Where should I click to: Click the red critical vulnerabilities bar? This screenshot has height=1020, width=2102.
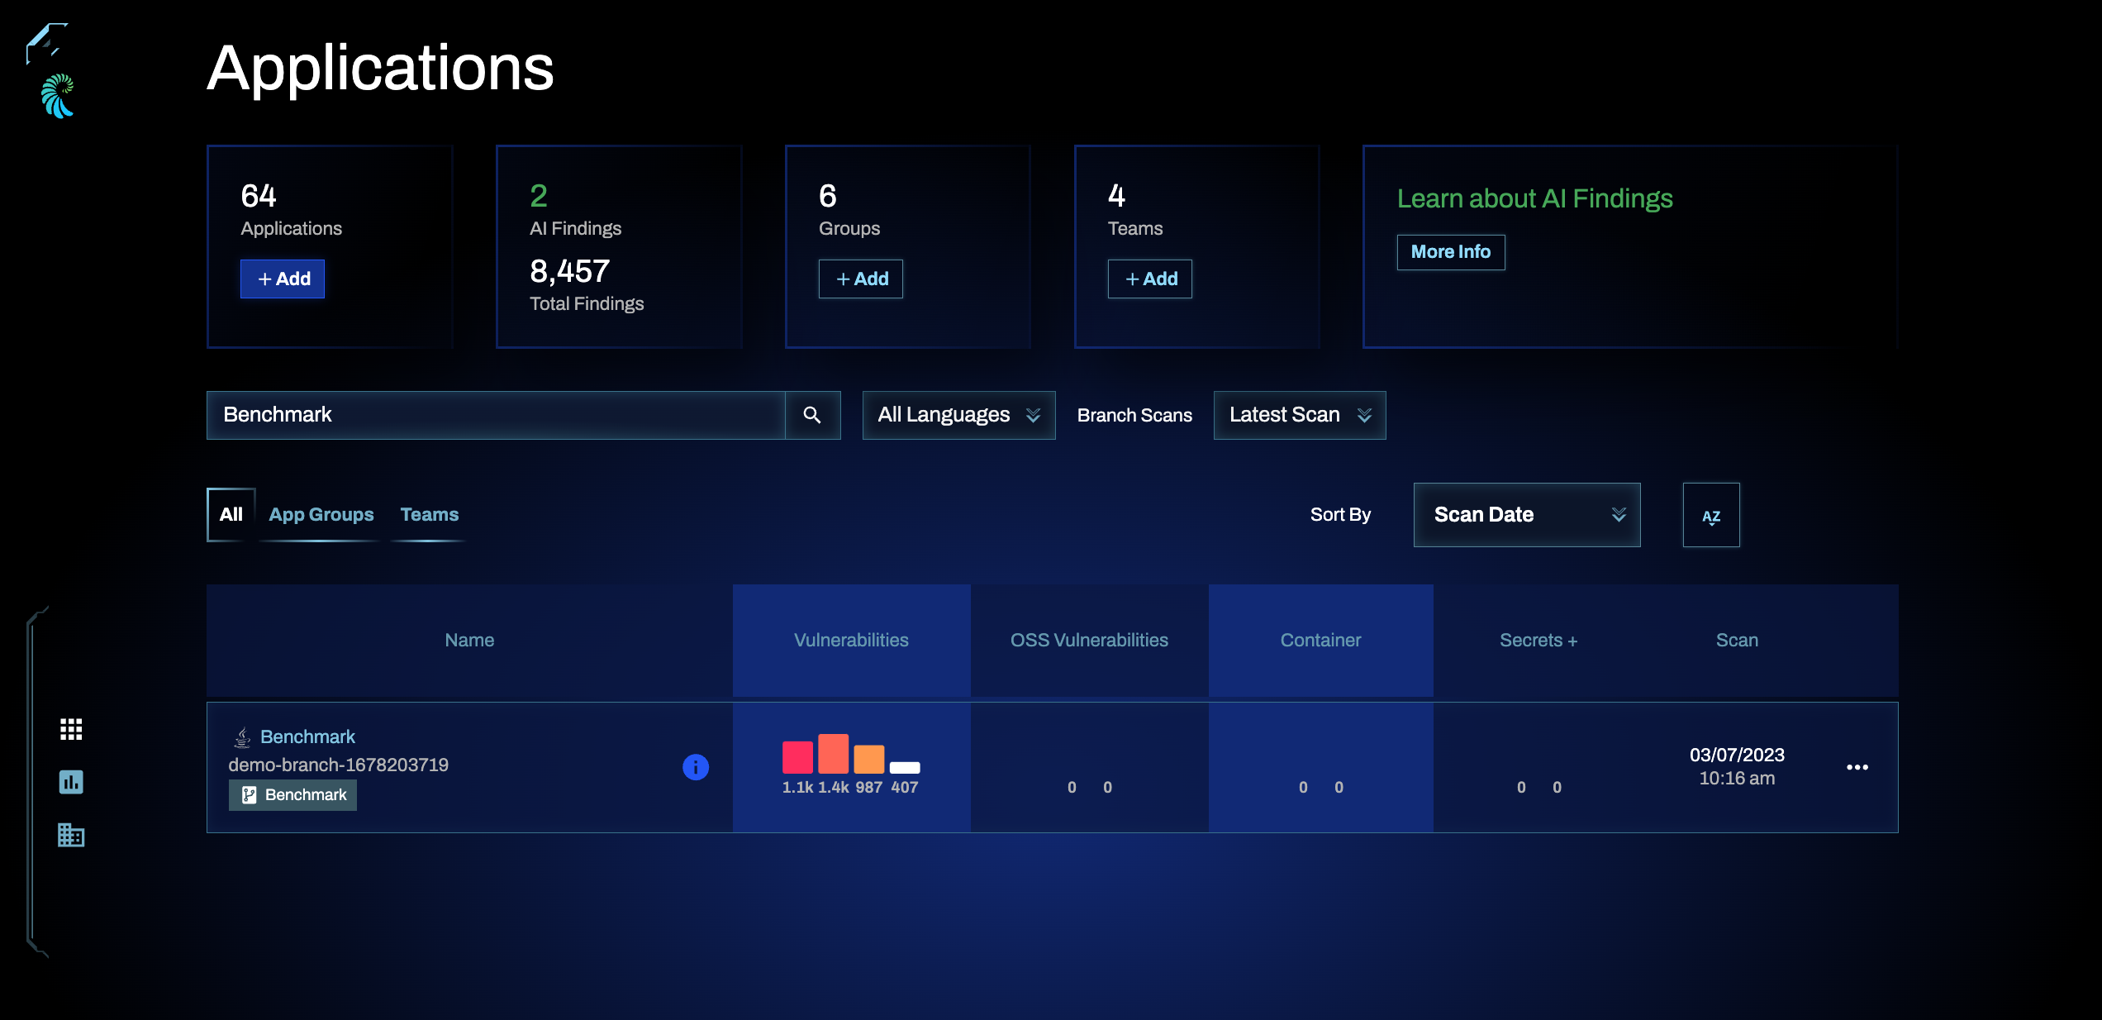pyautogui.click(x=797, y=757)
